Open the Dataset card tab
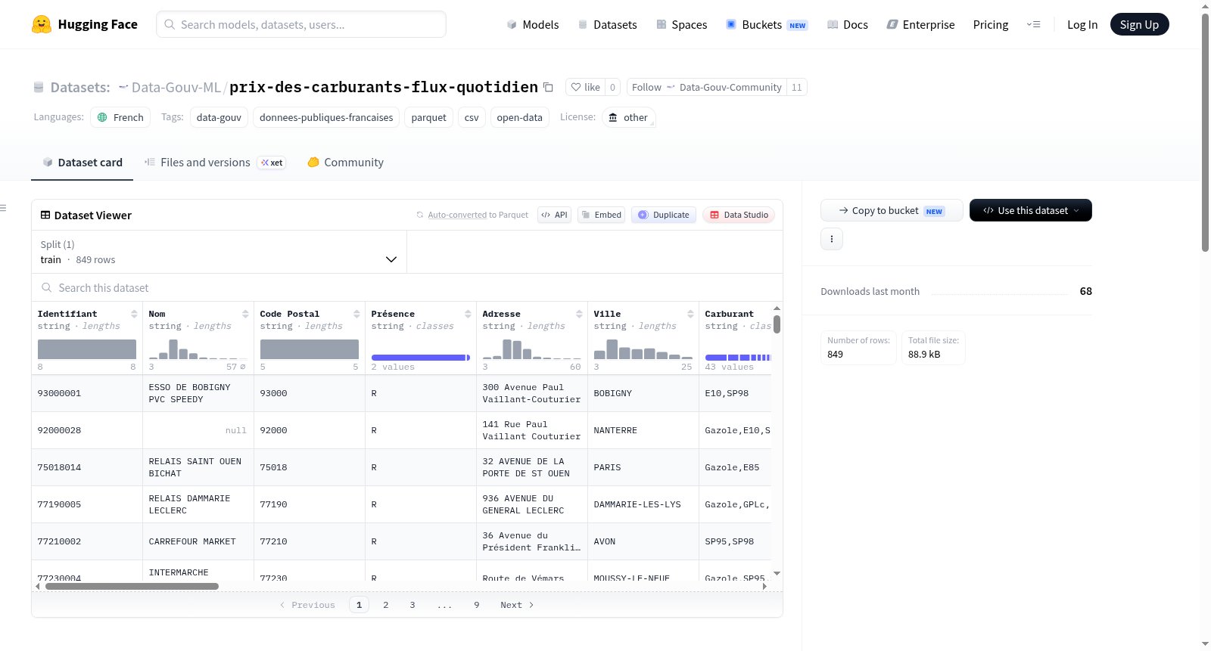1211x651 pixels. click(82, 163)
